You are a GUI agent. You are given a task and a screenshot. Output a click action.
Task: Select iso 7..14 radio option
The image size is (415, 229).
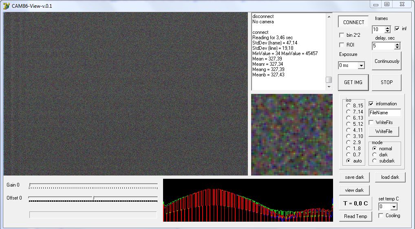click(348, 112)
